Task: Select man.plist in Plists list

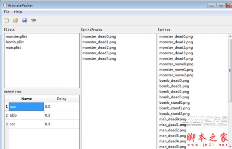Action: 13,48
